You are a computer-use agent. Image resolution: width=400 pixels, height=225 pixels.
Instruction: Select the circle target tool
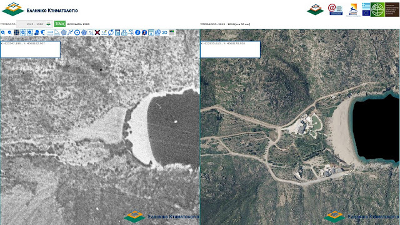pos(77,32)
